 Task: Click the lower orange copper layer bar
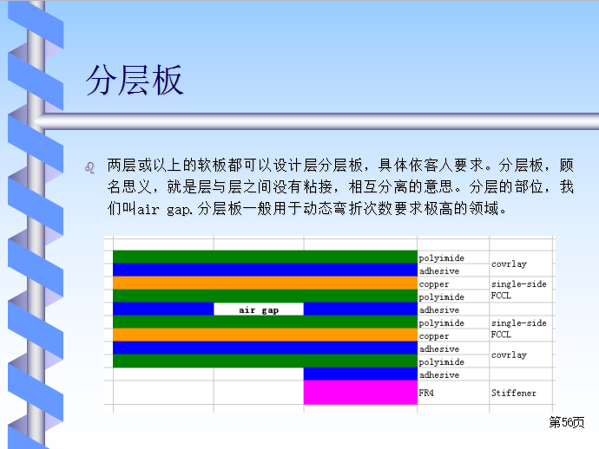265,335
